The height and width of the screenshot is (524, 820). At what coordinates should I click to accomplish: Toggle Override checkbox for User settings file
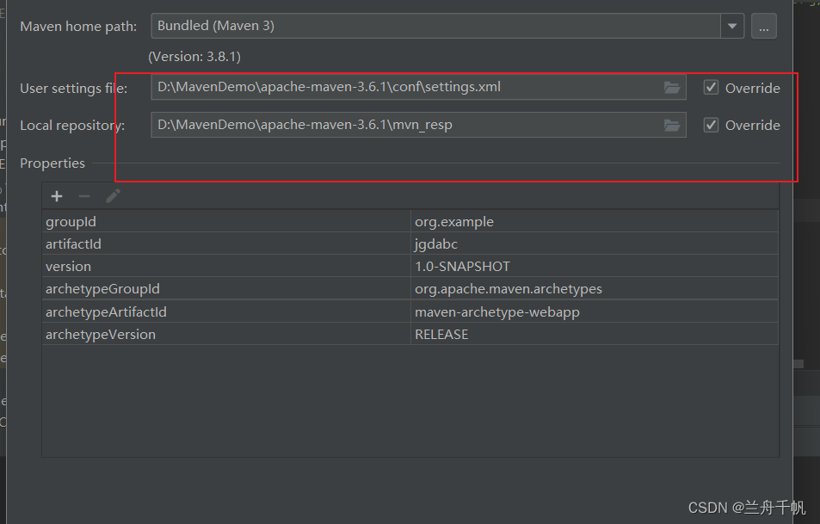(x=711, y=87)
